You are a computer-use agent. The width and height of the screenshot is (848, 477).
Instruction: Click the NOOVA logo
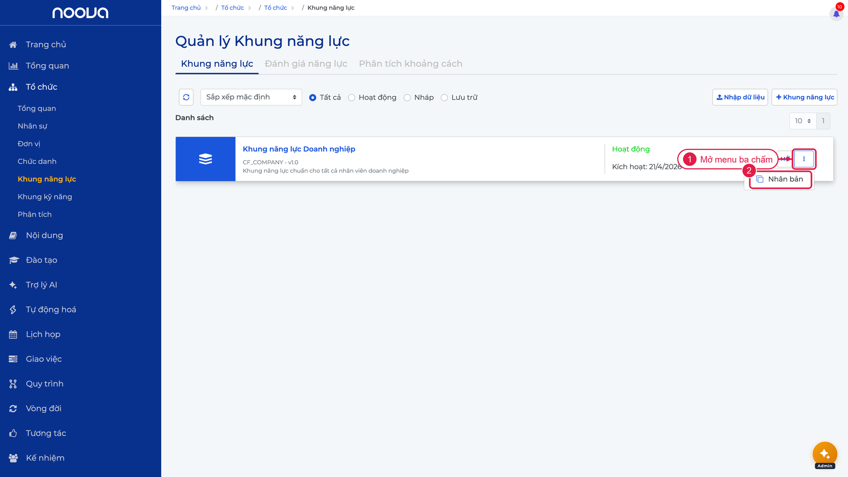pos(80,13)
